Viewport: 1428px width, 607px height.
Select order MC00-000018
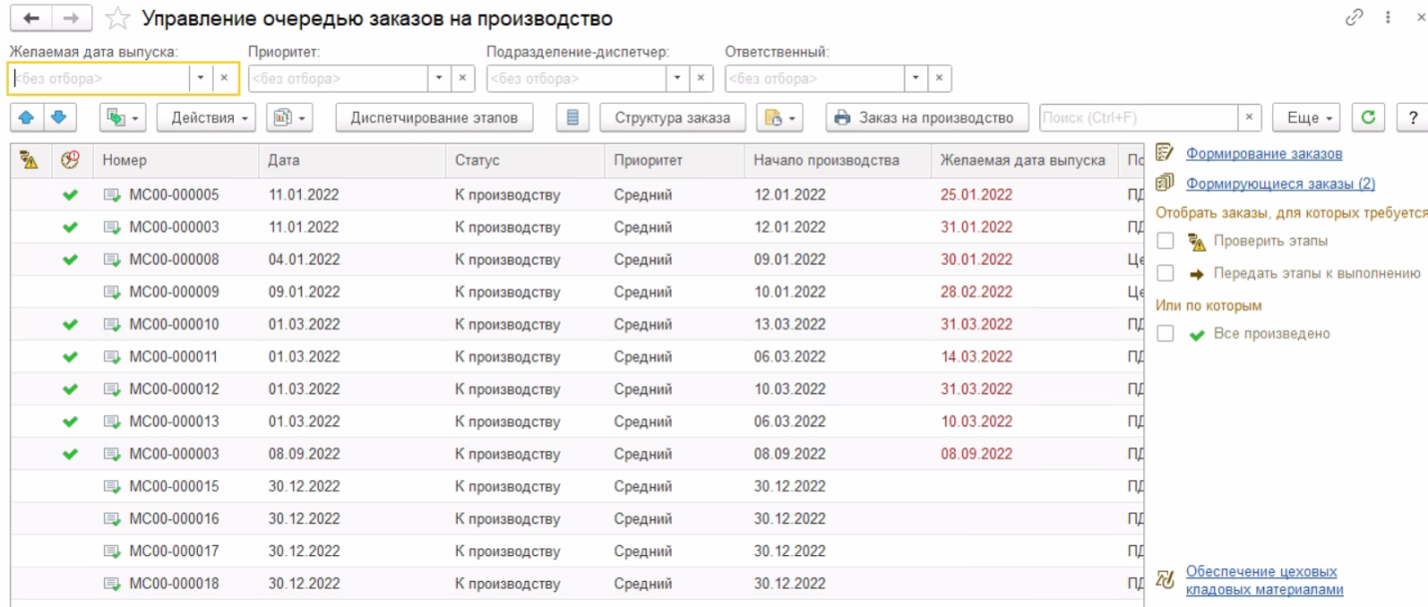pos(577,583)
